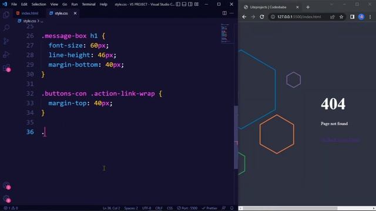Expand the breadcrumb ellipsis segment
This screenshot has width=376, height=211.
[x=42, y=21]
